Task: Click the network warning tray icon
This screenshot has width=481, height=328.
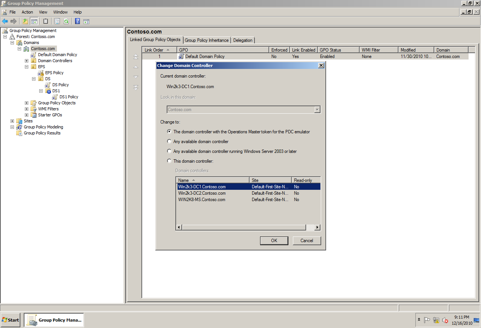Action: (x=436, y=320)
